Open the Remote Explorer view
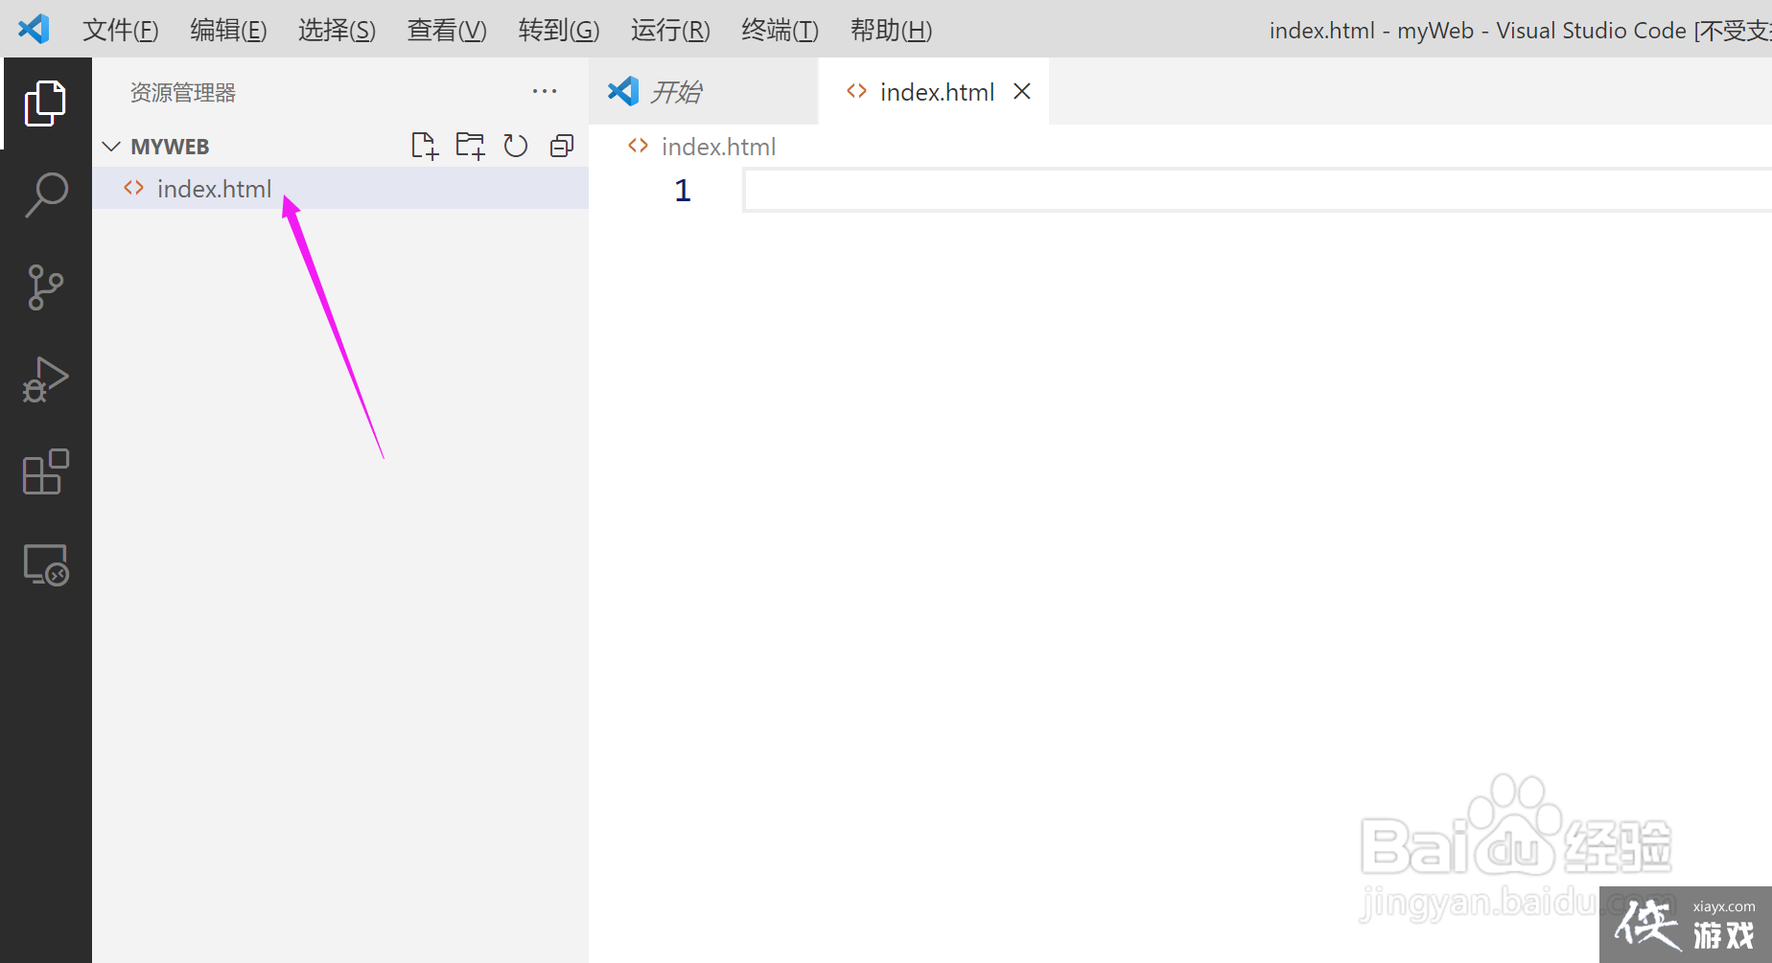The height and width of the screenshot is (963, 1772). point(45,564)
